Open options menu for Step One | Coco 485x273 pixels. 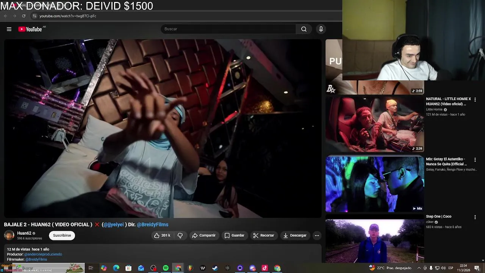(475, 217)
